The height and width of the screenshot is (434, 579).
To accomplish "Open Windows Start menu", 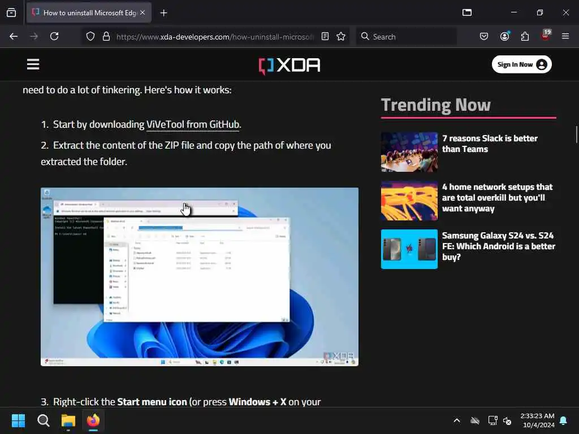I will (x=19, y=420).
